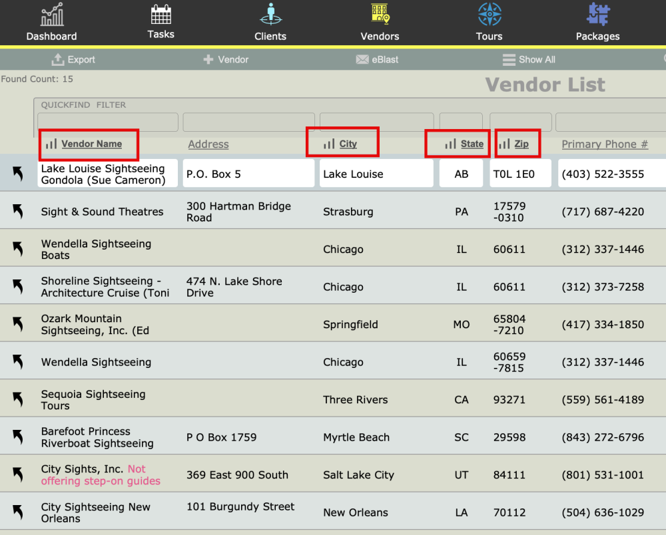Open Sequoia Sightseeing Tours record arrow
The width and height of the screenshot is (666, 535).
tap(18, 400)
